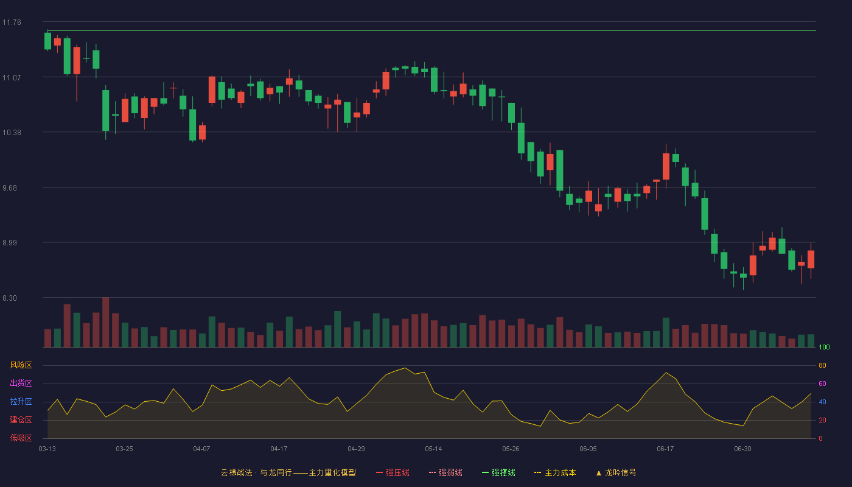Click the 龙吟信号 triangle legend icon
Screen dimensions: 852x487
(599, 472)
